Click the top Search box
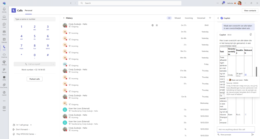260x139 pixels. 130,3
